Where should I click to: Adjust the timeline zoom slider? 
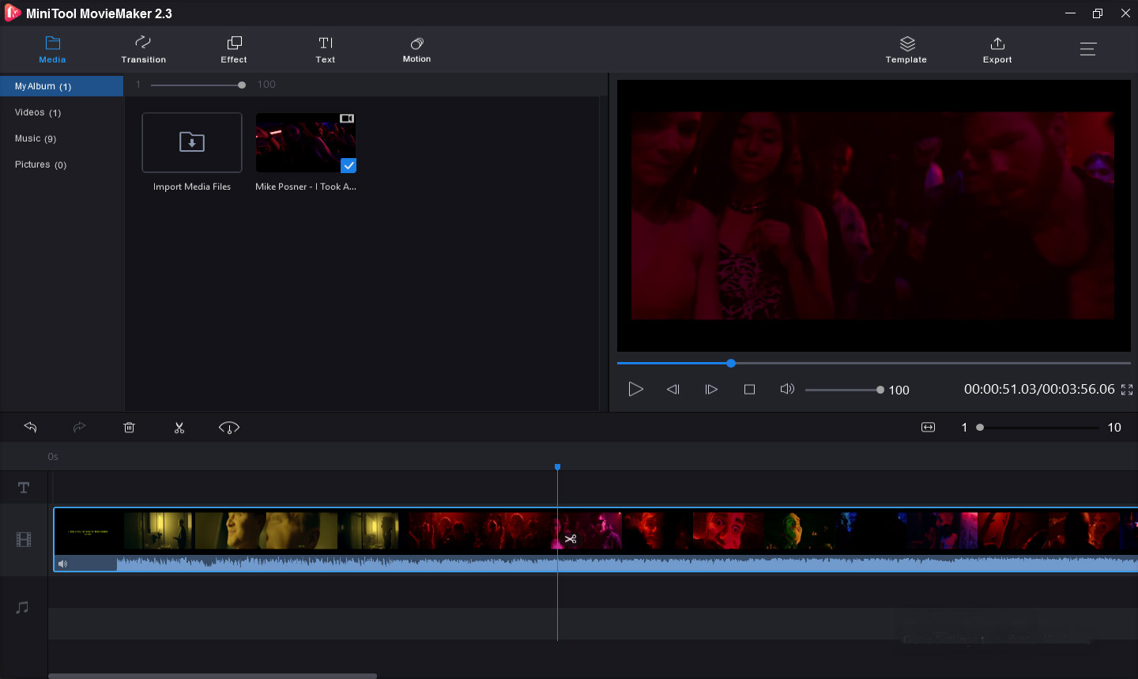pyautogui.click(x=1038, y=428)
